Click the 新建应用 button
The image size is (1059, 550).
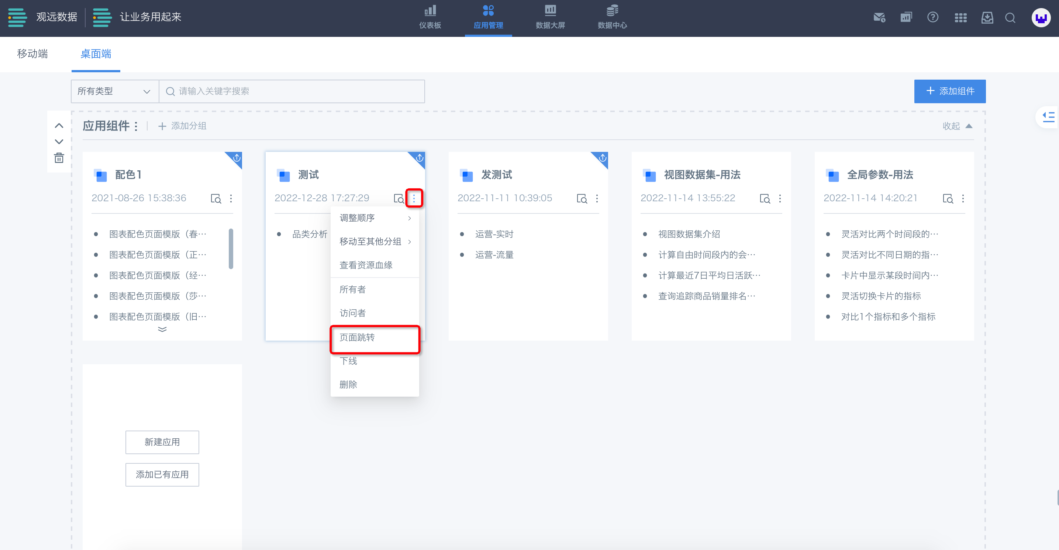tap(162, 442)
